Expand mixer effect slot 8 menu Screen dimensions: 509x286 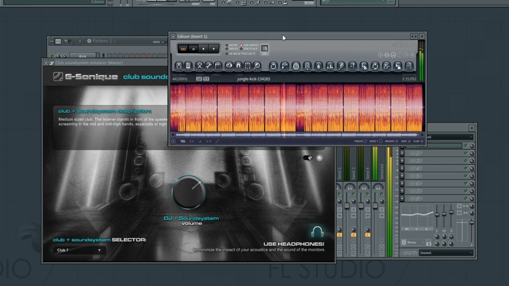pyautogui.click(x=402, y=199)
